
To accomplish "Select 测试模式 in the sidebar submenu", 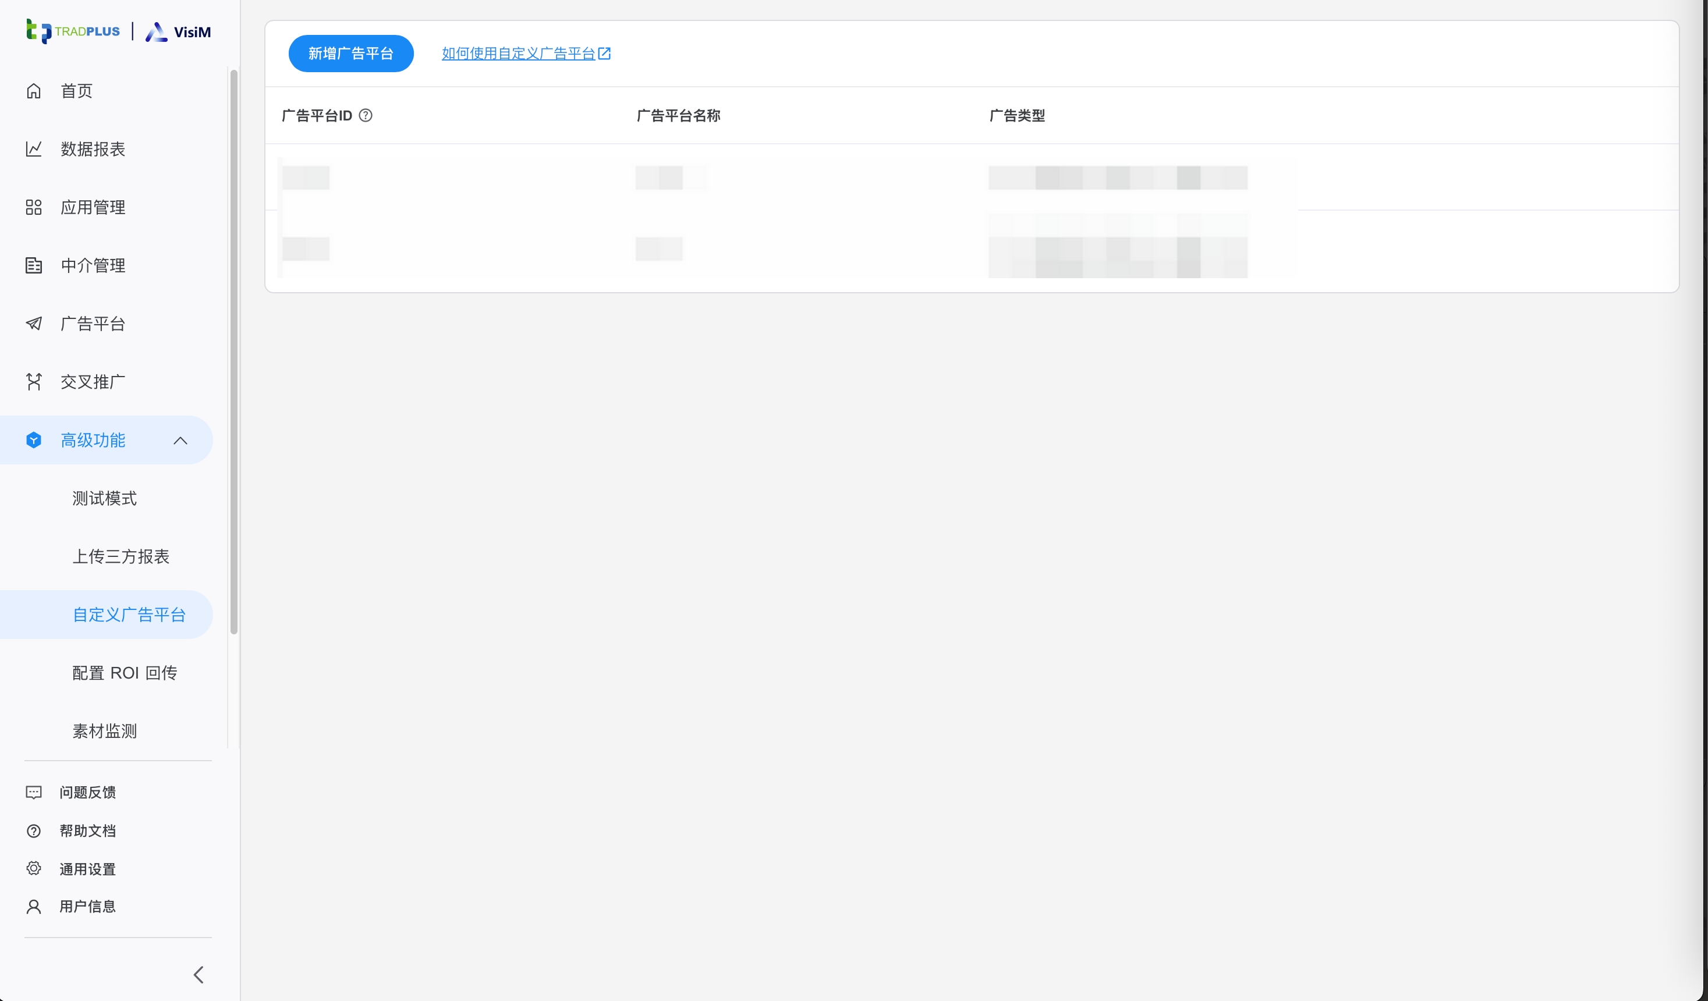I will (x=104, y=498).
